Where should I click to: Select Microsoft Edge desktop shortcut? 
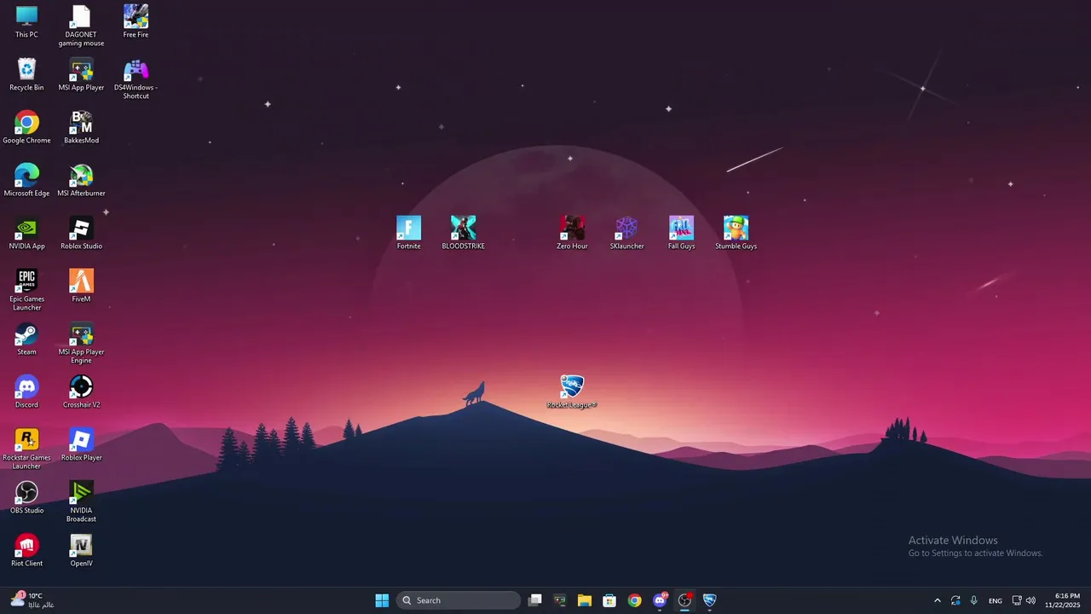click(x=26, y=181)
